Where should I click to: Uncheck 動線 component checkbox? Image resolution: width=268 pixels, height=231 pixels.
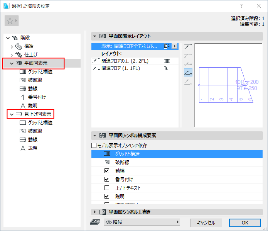[107, 171]
